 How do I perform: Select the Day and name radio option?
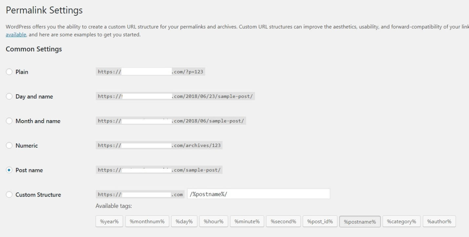coord(9,97)
